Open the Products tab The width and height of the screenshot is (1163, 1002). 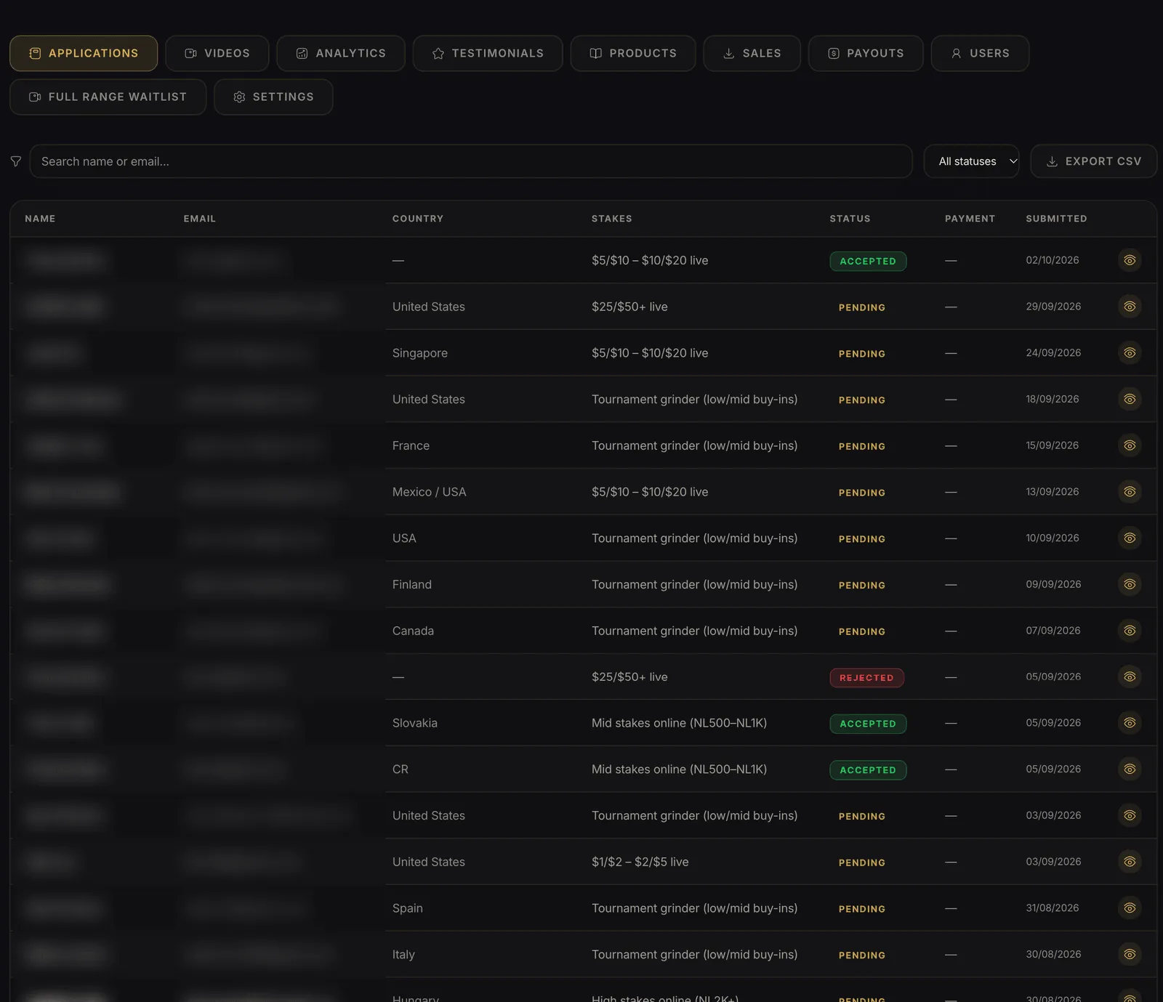633,53
